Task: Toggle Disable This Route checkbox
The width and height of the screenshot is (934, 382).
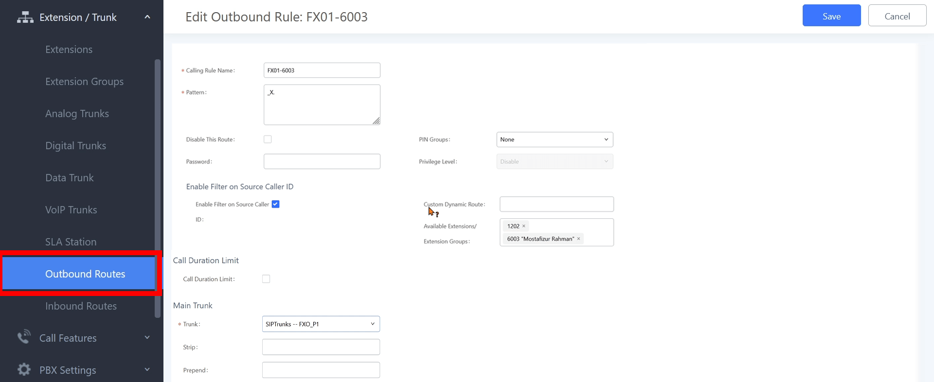Action: click(x=268, y=139)
